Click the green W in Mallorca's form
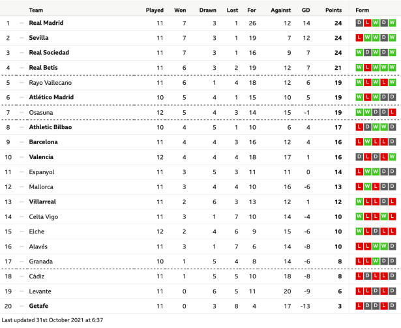This screenshot has width=401, height=328. (368, 187)
